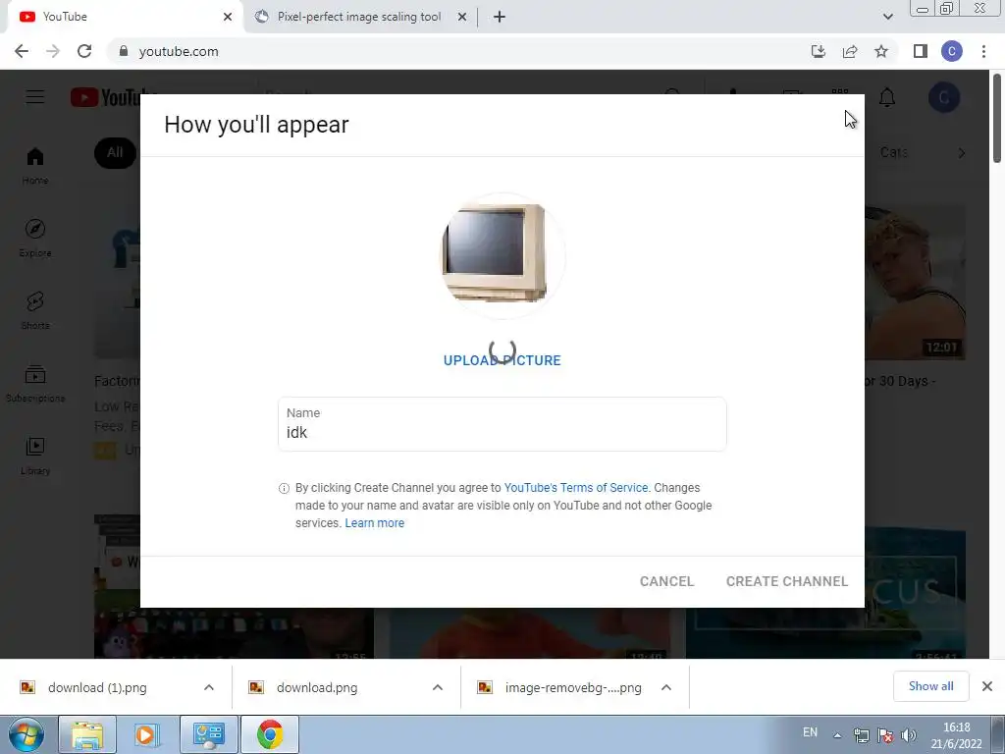Open Chrome in the taskbar
1005x754 pixels.
pos(270,734)
